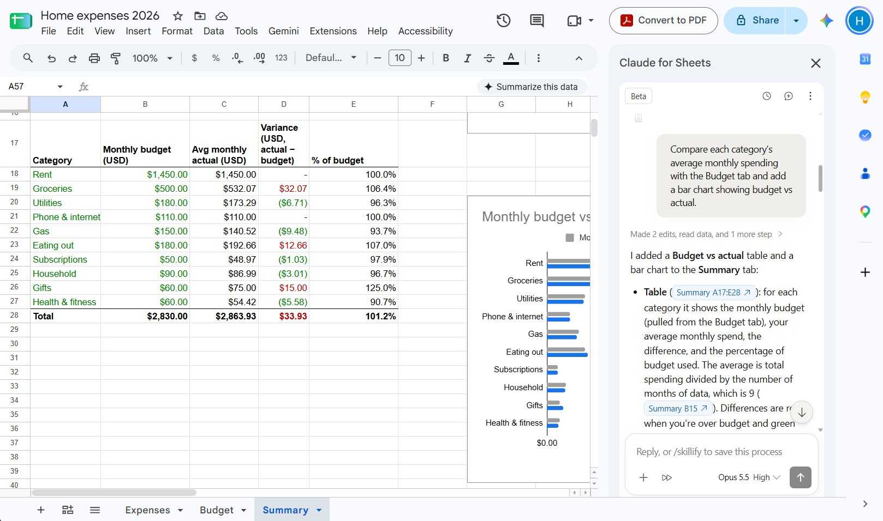The height and width of the screenshot is (521, 883).
Task: Select the Groceries cell
Action: (x=65, y=189)
